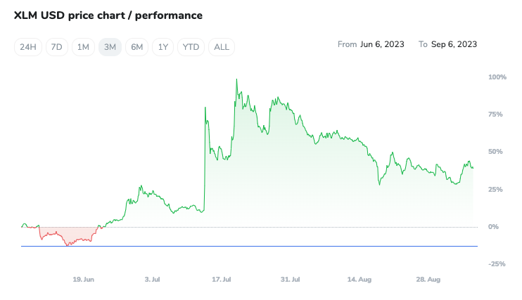The height and width of the screenshot is (300, 522).
Task: Click the 19. Jun axis label
Action: [x=84, y=280]
